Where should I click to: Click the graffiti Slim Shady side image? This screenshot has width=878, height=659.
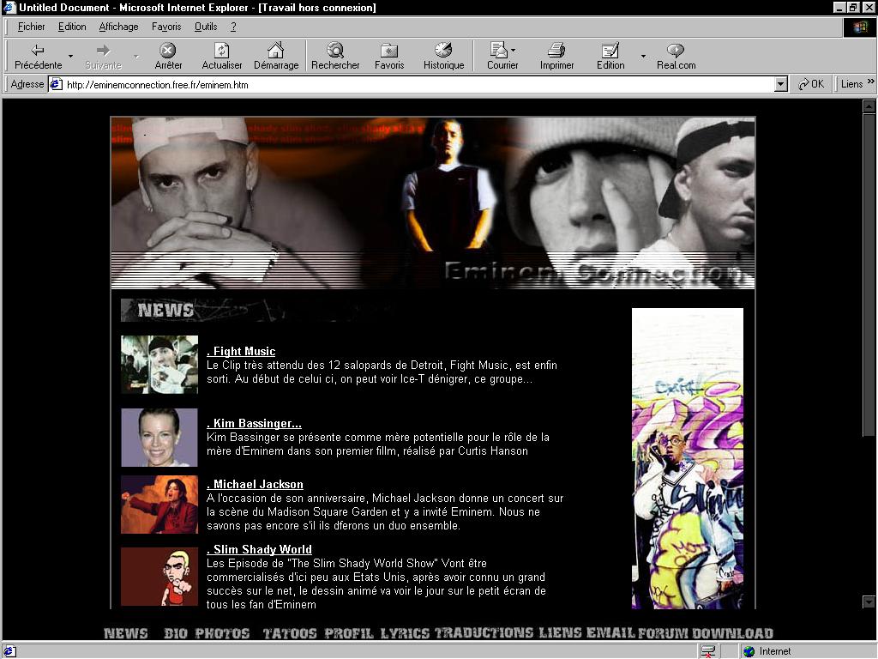pyautogui.click(x=688, y=458)
